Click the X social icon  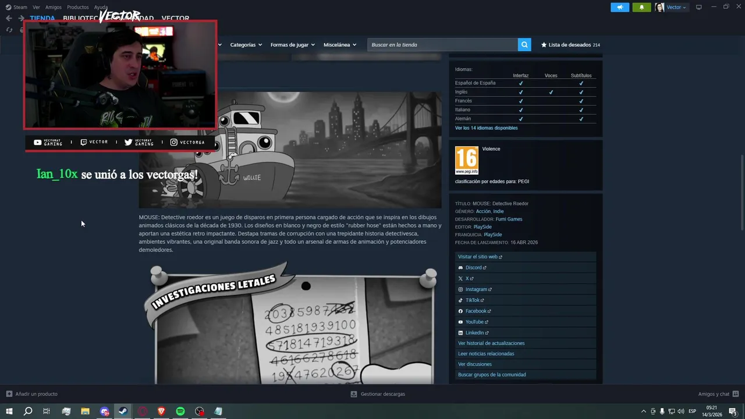(460, 279)
